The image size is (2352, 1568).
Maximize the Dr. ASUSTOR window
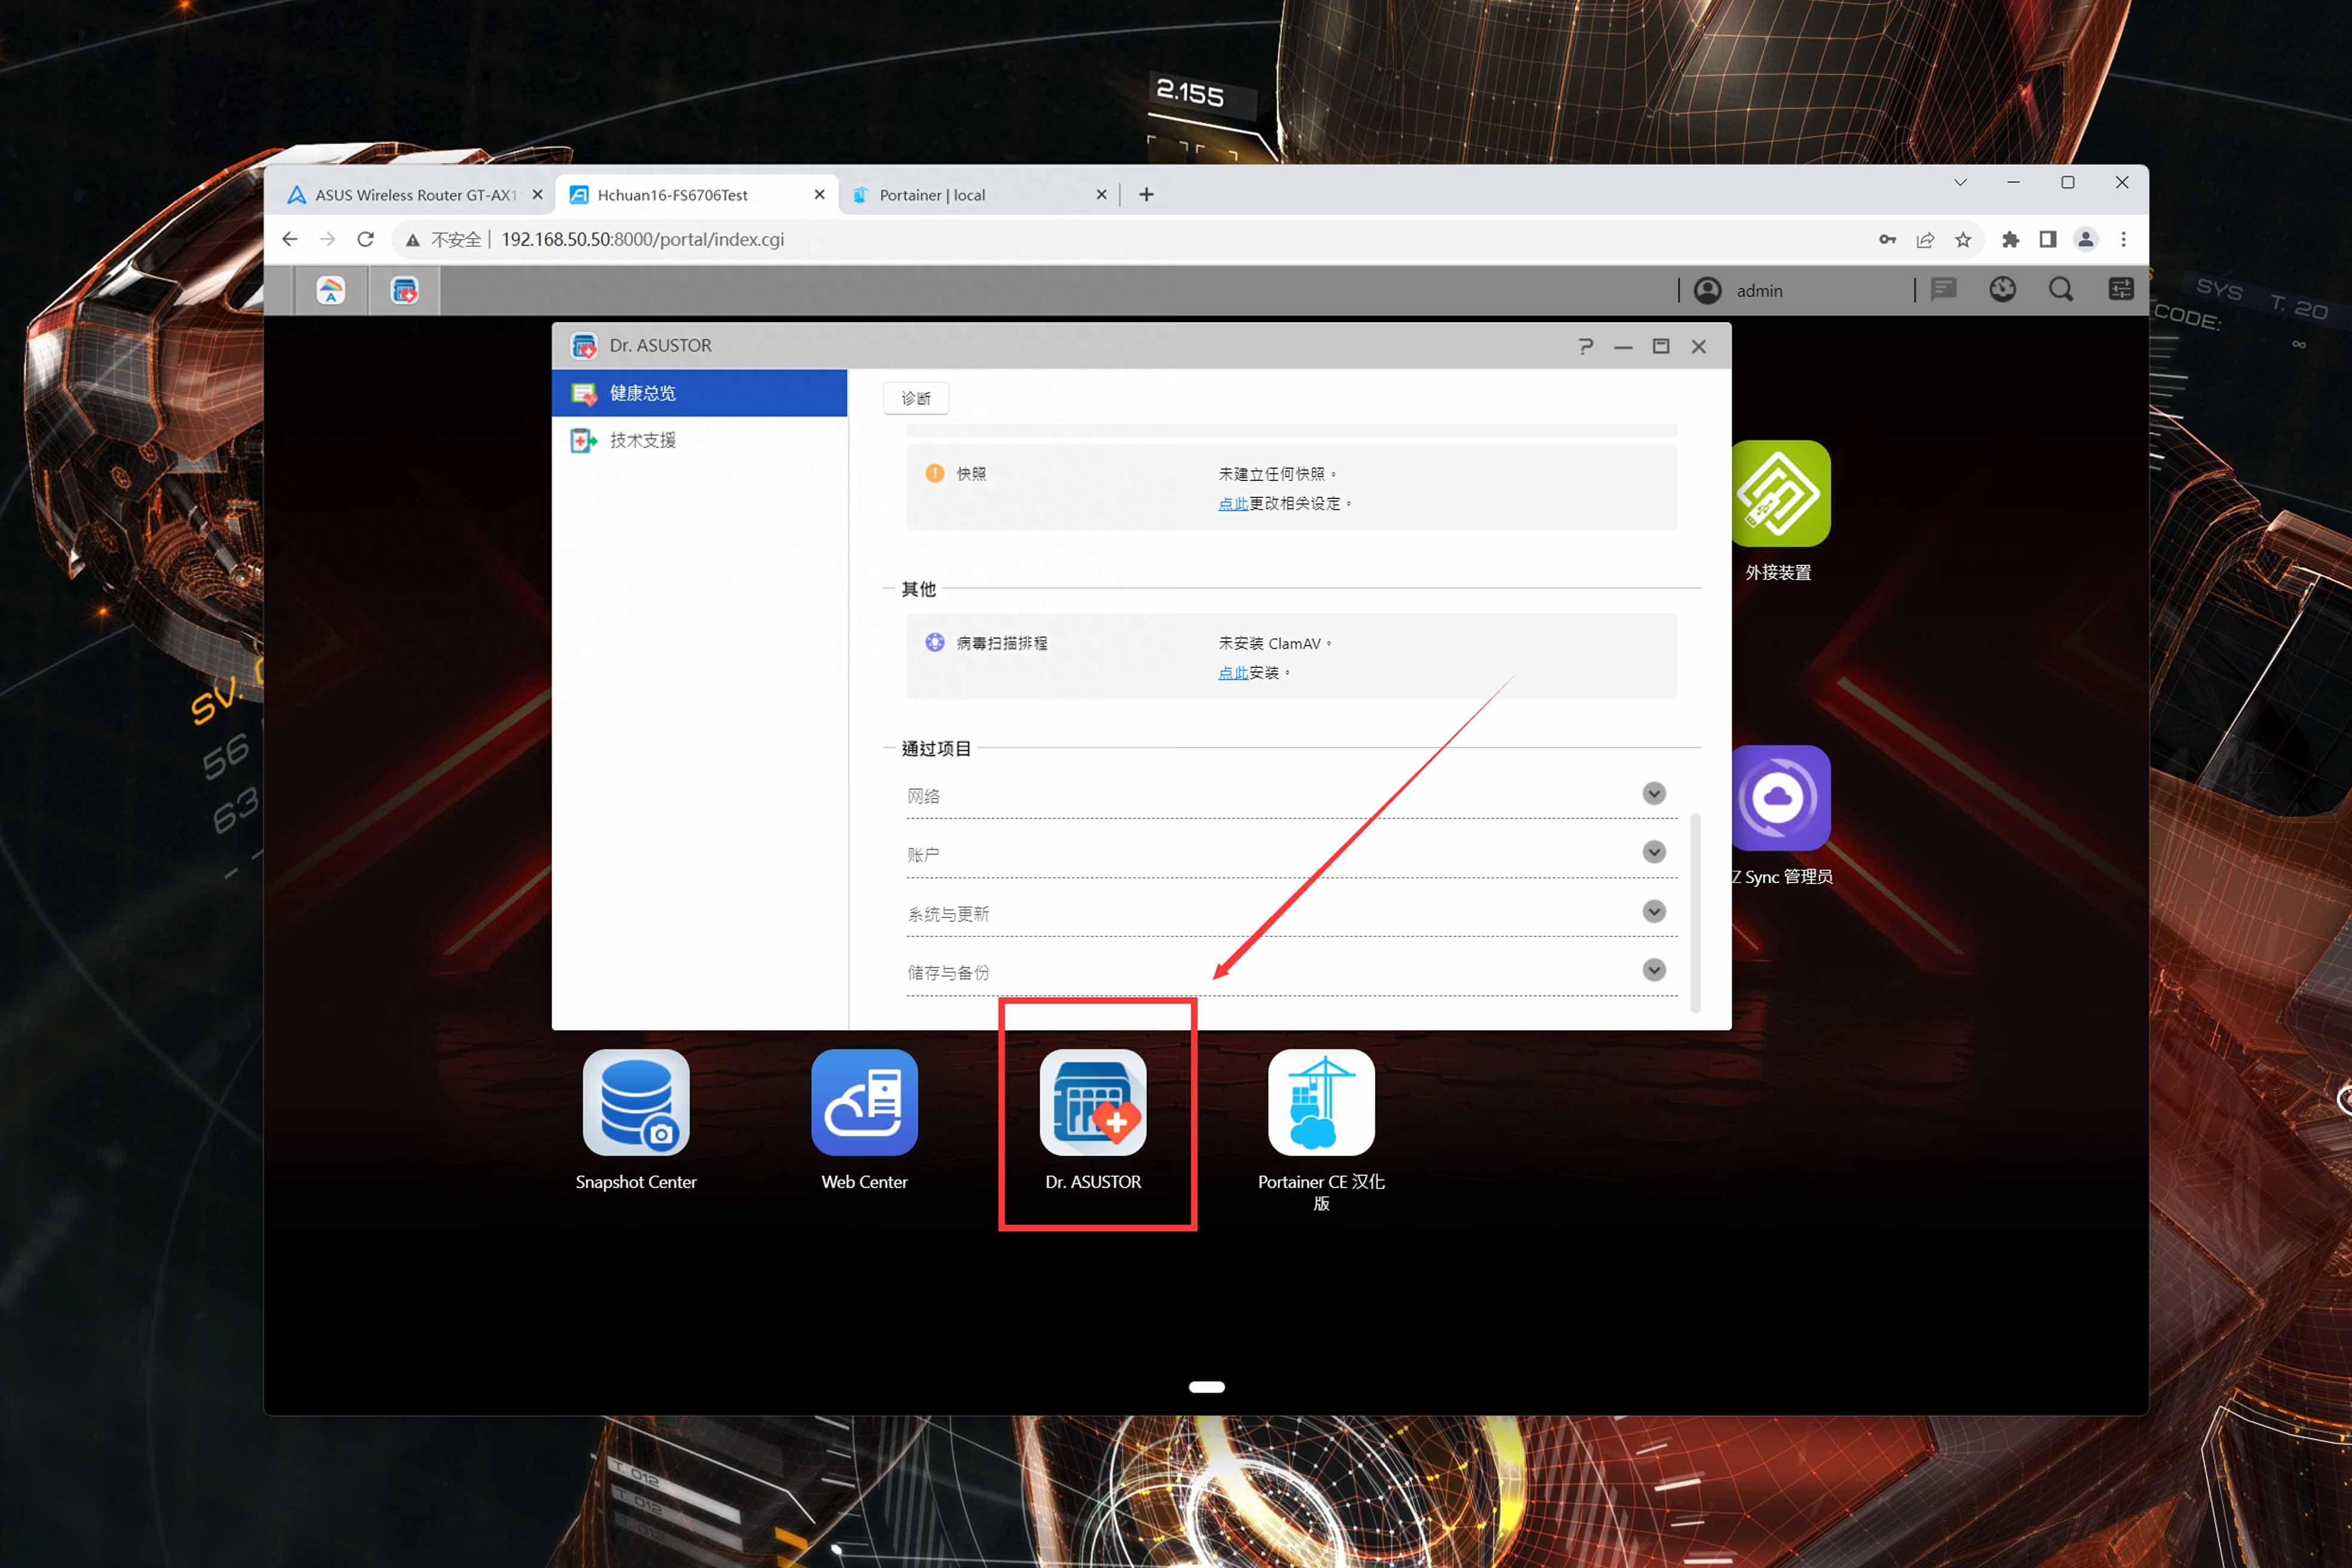coord(1661,346)
